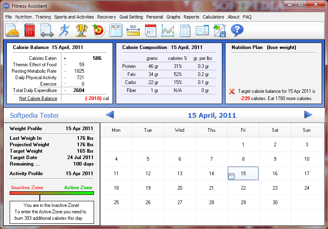Click the save/backup floppy disk icon
The width and height of the screenshot is (328, 229).
(x=219, y=31)
